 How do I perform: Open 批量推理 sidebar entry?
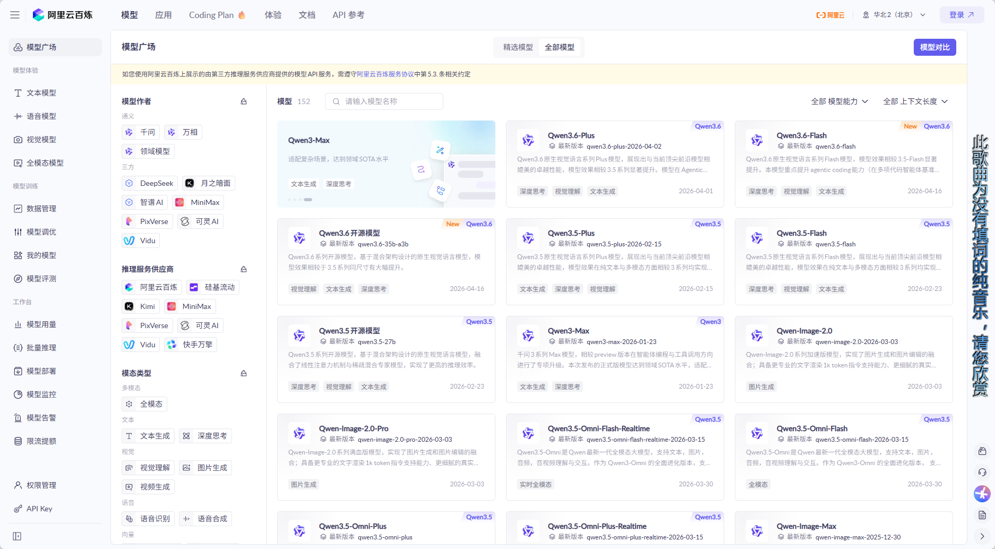pos(55,348)
